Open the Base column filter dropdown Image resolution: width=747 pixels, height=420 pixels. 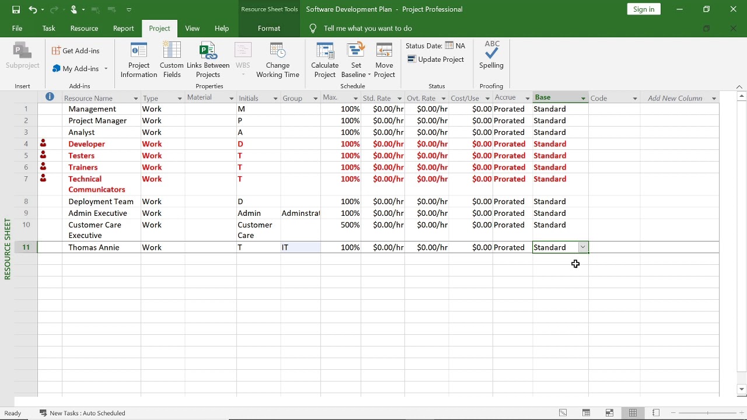pyautogui.click(x=583, y=99)
